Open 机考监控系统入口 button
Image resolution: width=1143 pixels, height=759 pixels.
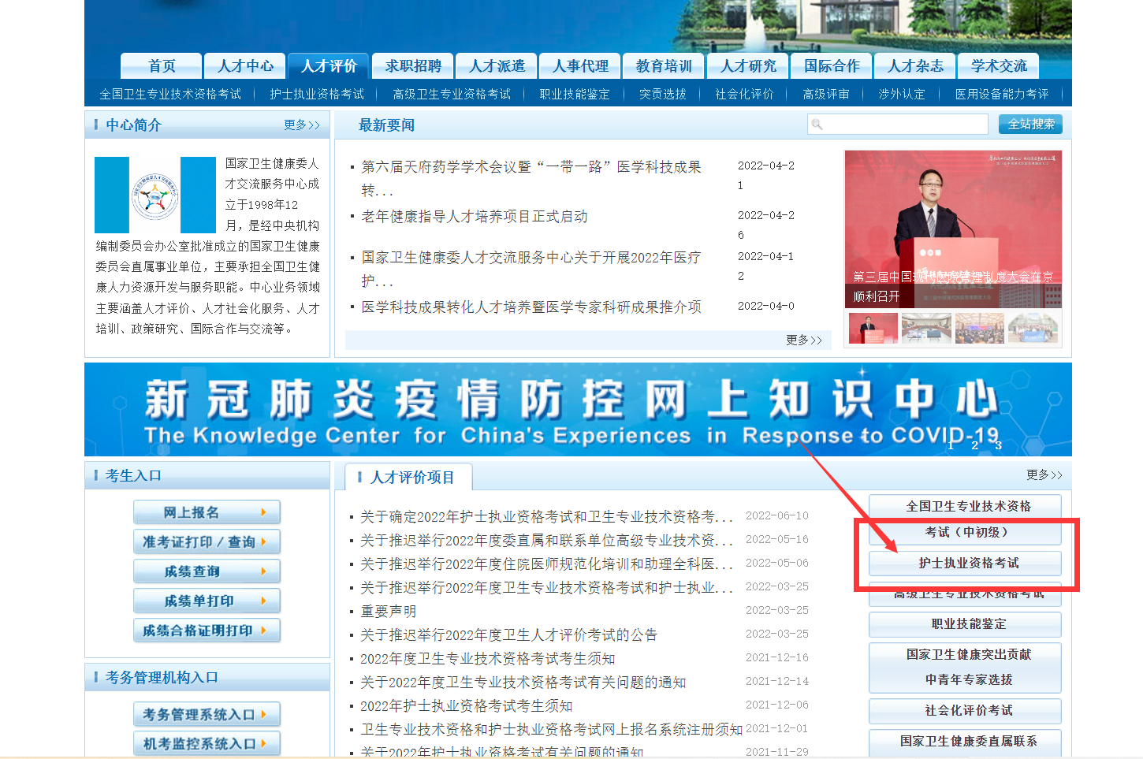(x=207, y=743)
